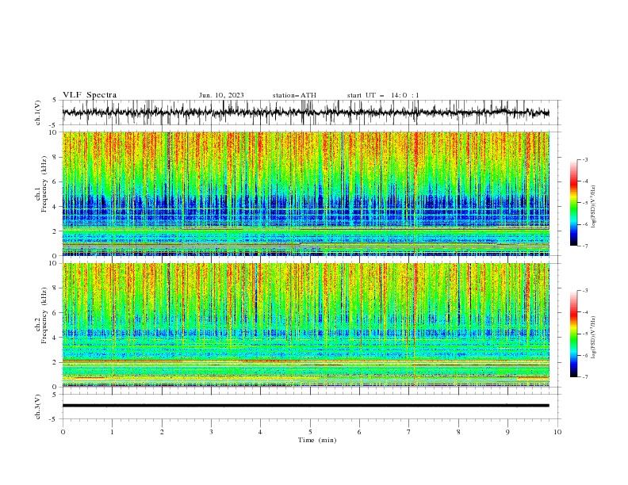Viewport: 628px width, 485px height.
Task: Click the "ch.1(V)" waveform axis label
Action: coord(38,113)
